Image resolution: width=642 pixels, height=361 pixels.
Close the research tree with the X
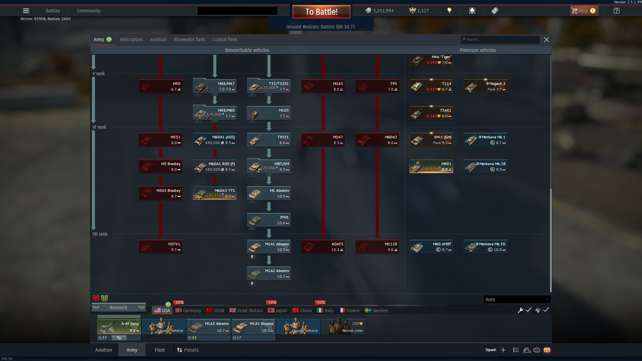click(546, 39)
